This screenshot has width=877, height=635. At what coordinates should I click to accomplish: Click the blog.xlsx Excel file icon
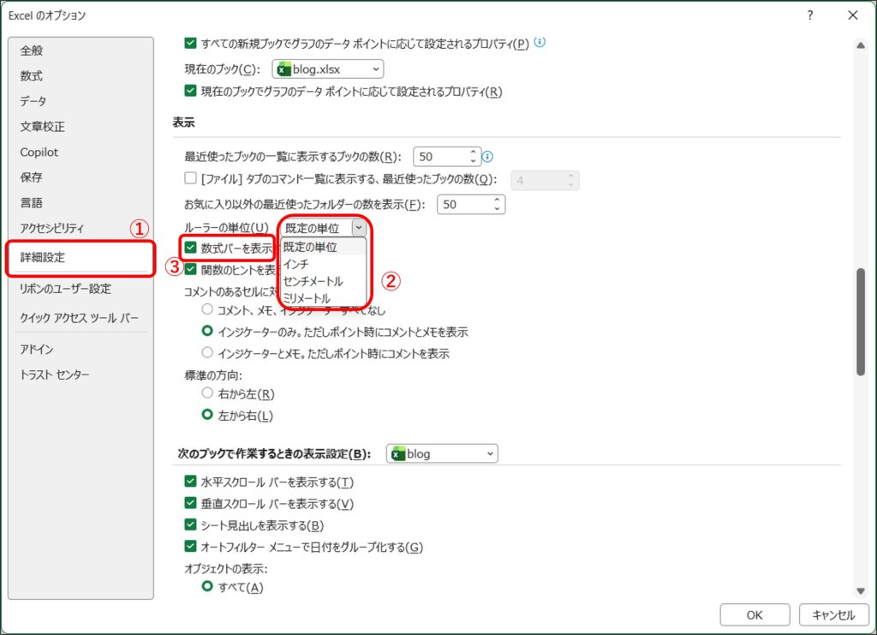point(283,69)
